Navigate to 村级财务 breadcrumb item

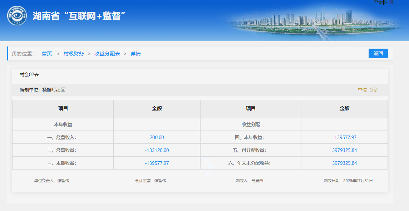tap(74, 54)
